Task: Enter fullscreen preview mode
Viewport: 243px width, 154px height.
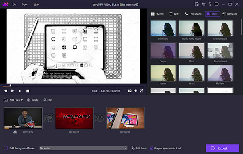Action: [141, 91]
